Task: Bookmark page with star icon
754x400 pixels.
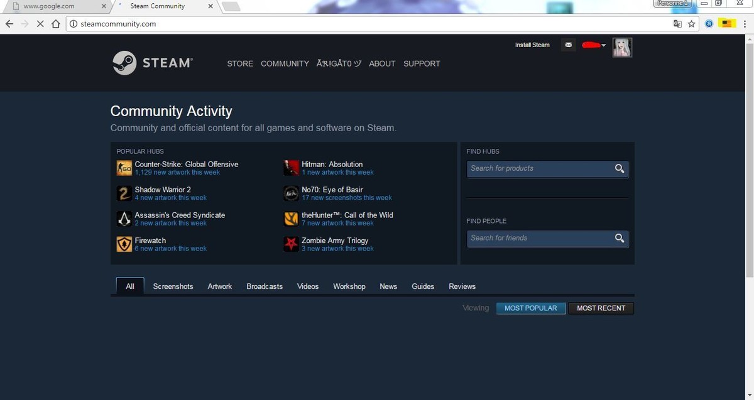Action: pyautogui.click(x=692, y=24)
